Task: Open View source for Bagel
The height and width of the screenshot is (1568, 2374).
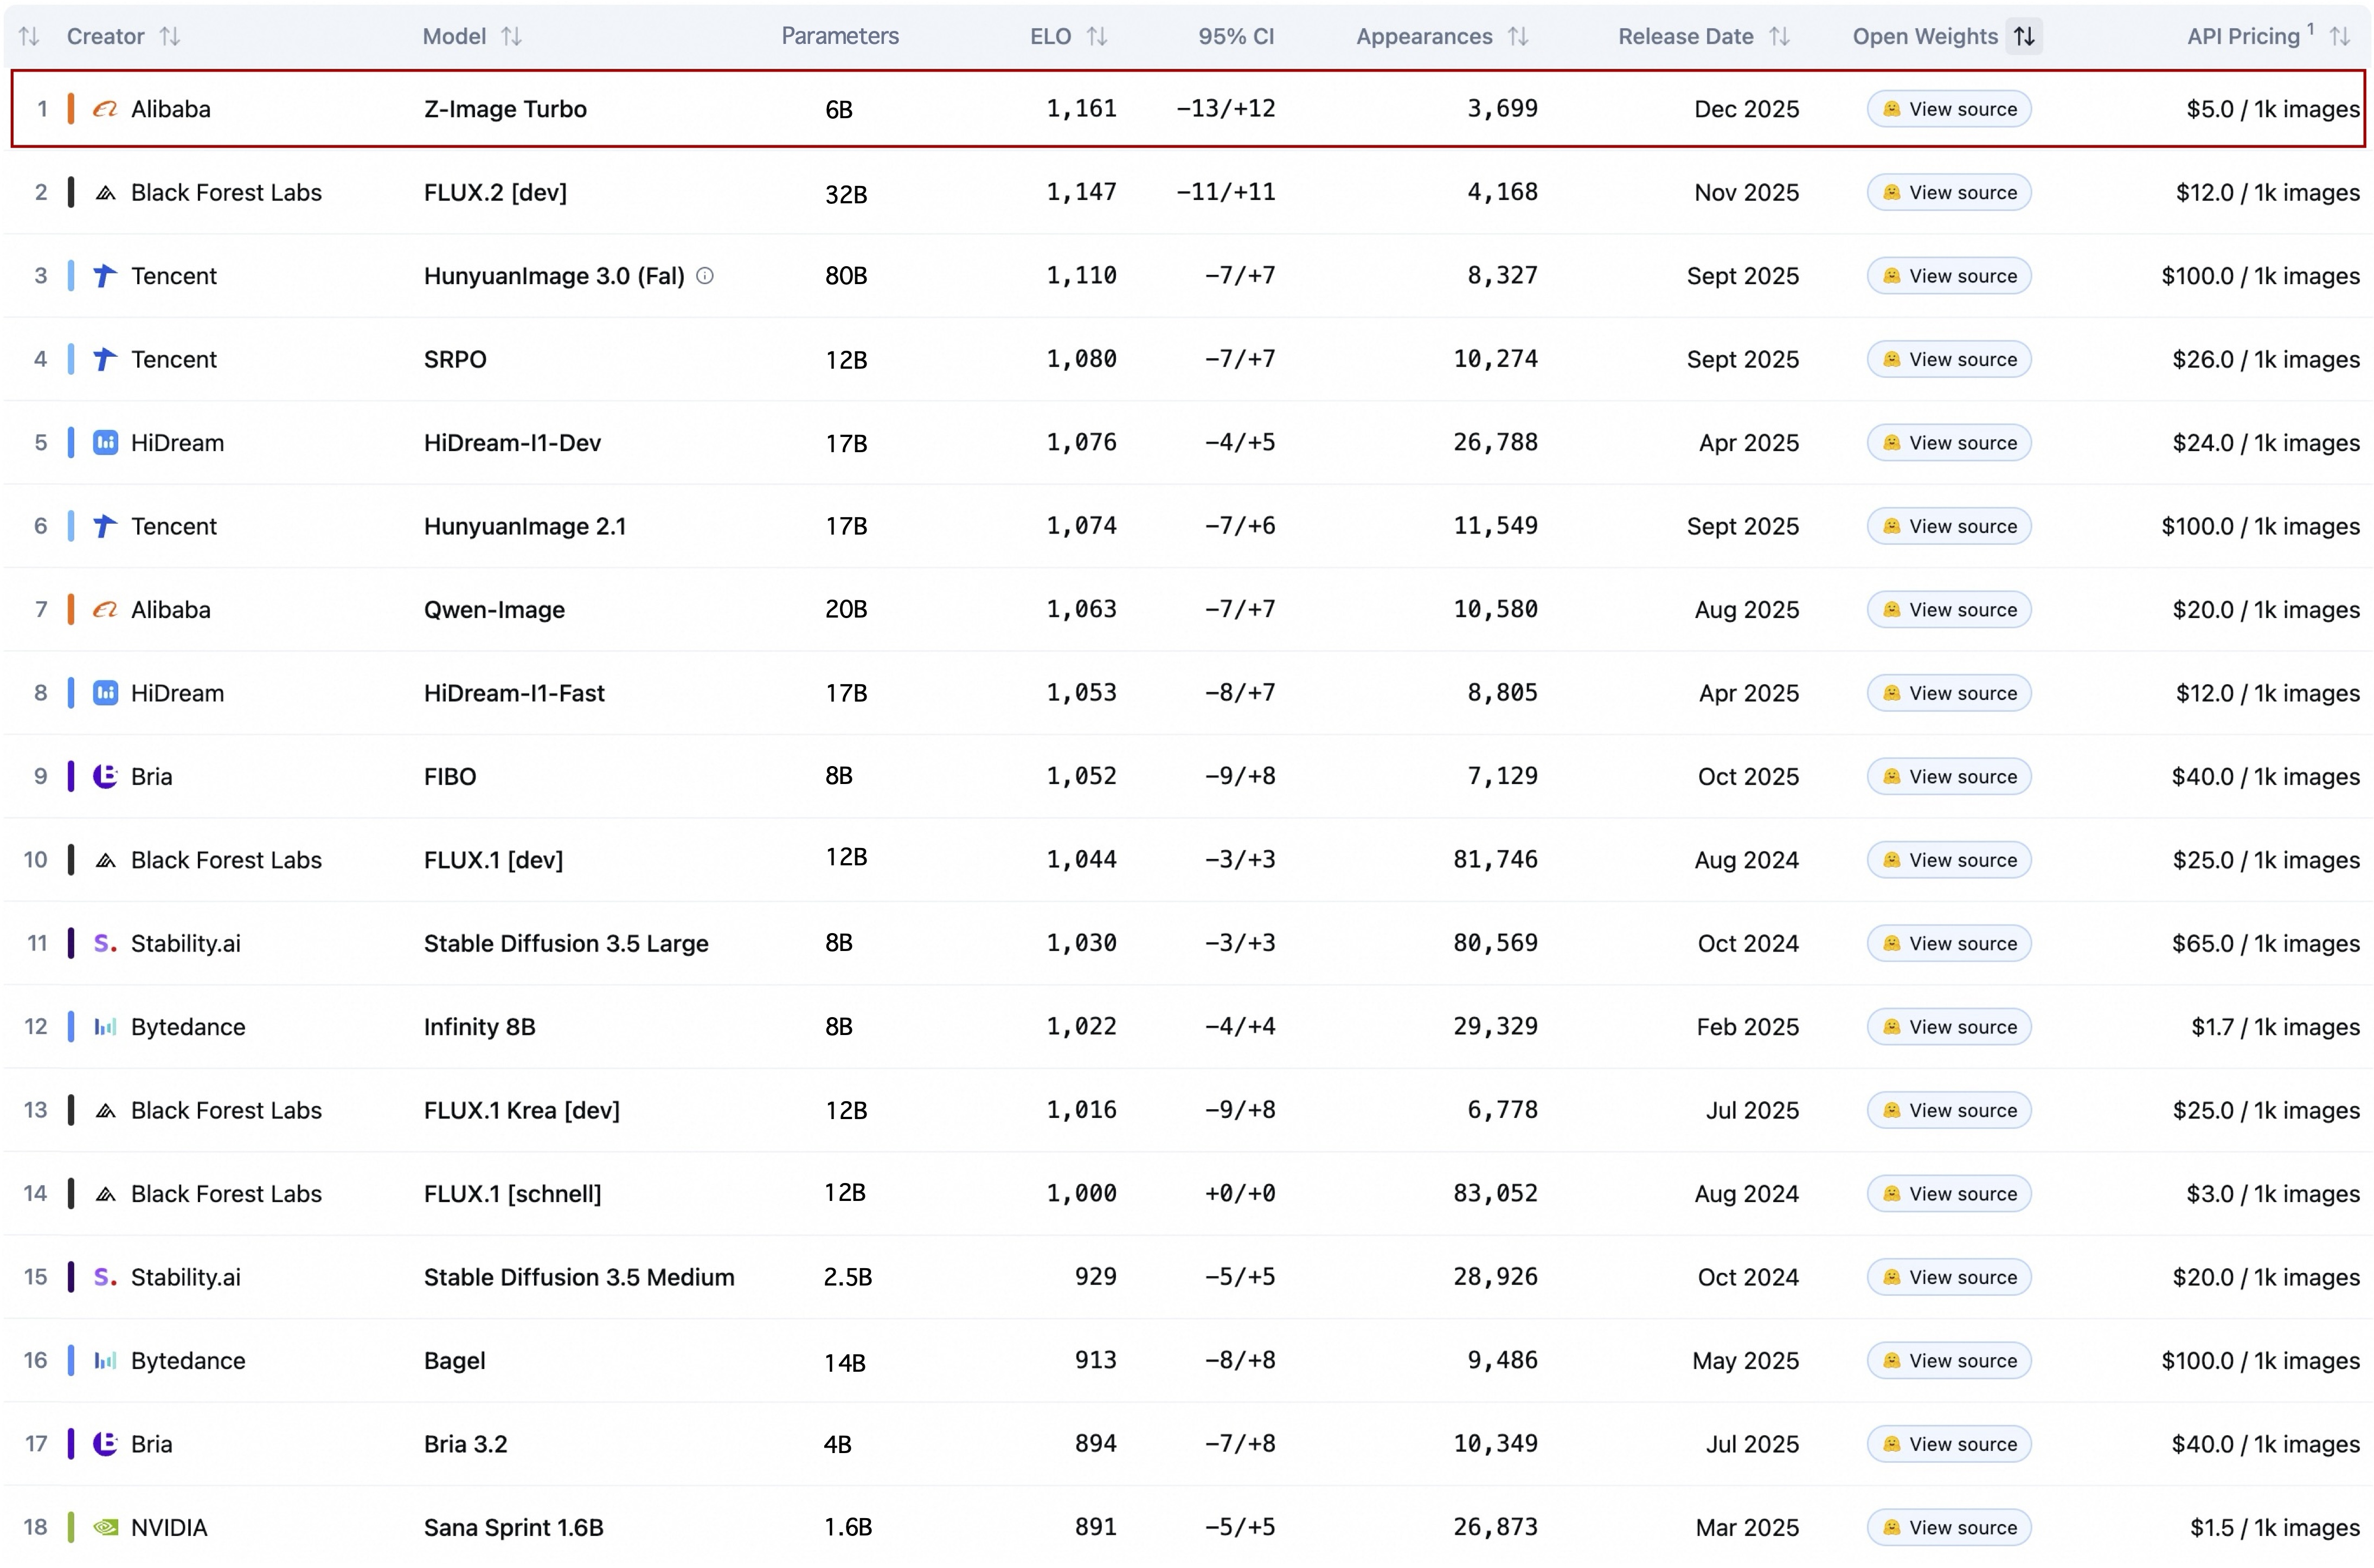Action: [x=1949, y=1361]
